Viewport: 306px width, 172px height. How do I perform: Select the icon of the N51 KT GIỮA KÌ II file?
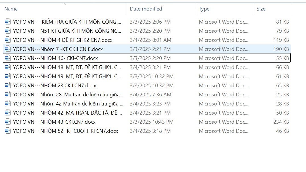click(8, 31)
